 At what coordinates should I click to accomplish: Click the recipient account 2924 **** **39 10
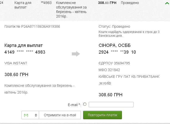click(117, 52)
